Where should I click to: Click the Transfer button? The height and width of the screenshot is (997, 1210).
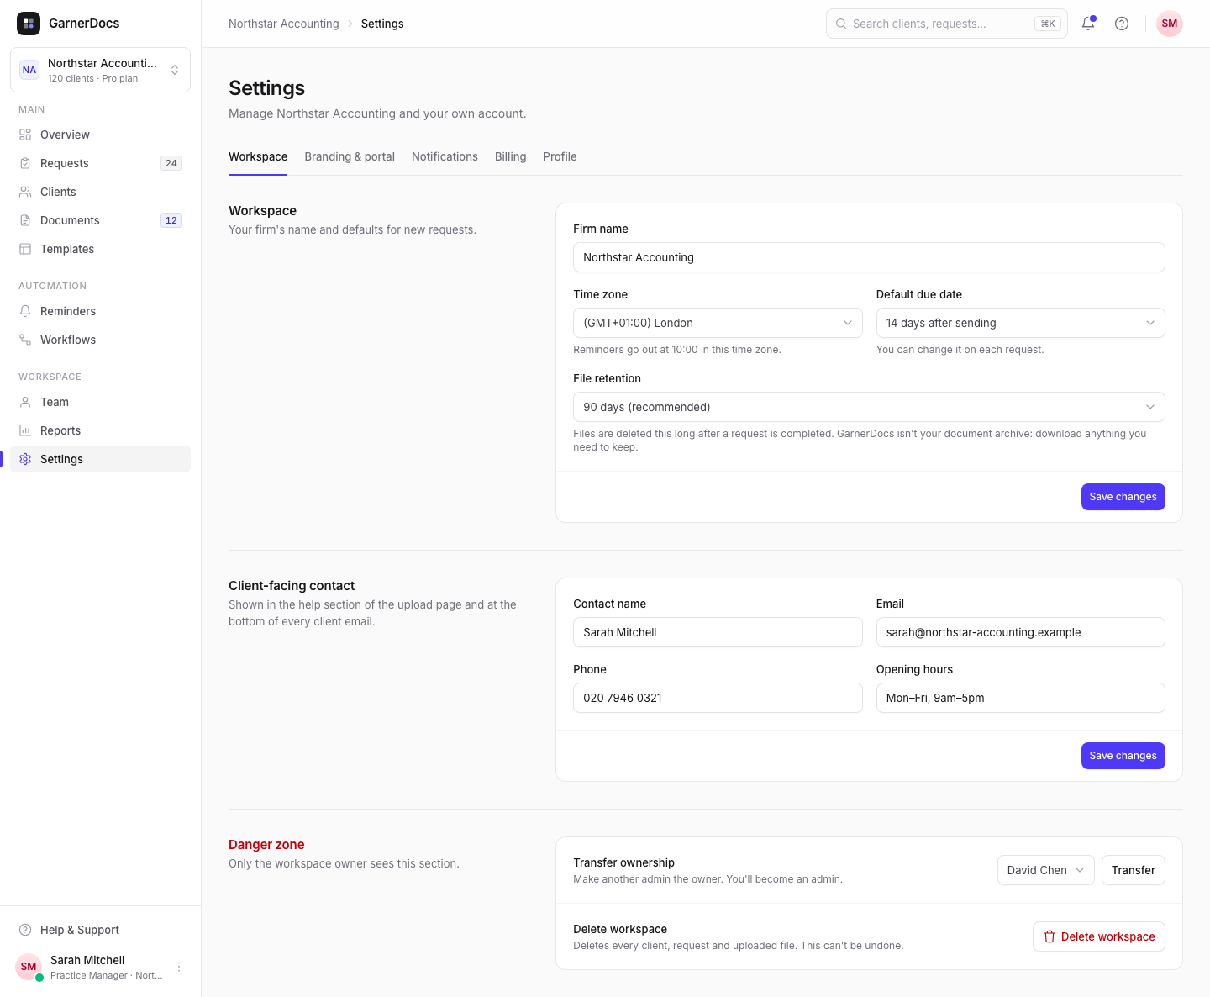click(x=1133, y=870)
